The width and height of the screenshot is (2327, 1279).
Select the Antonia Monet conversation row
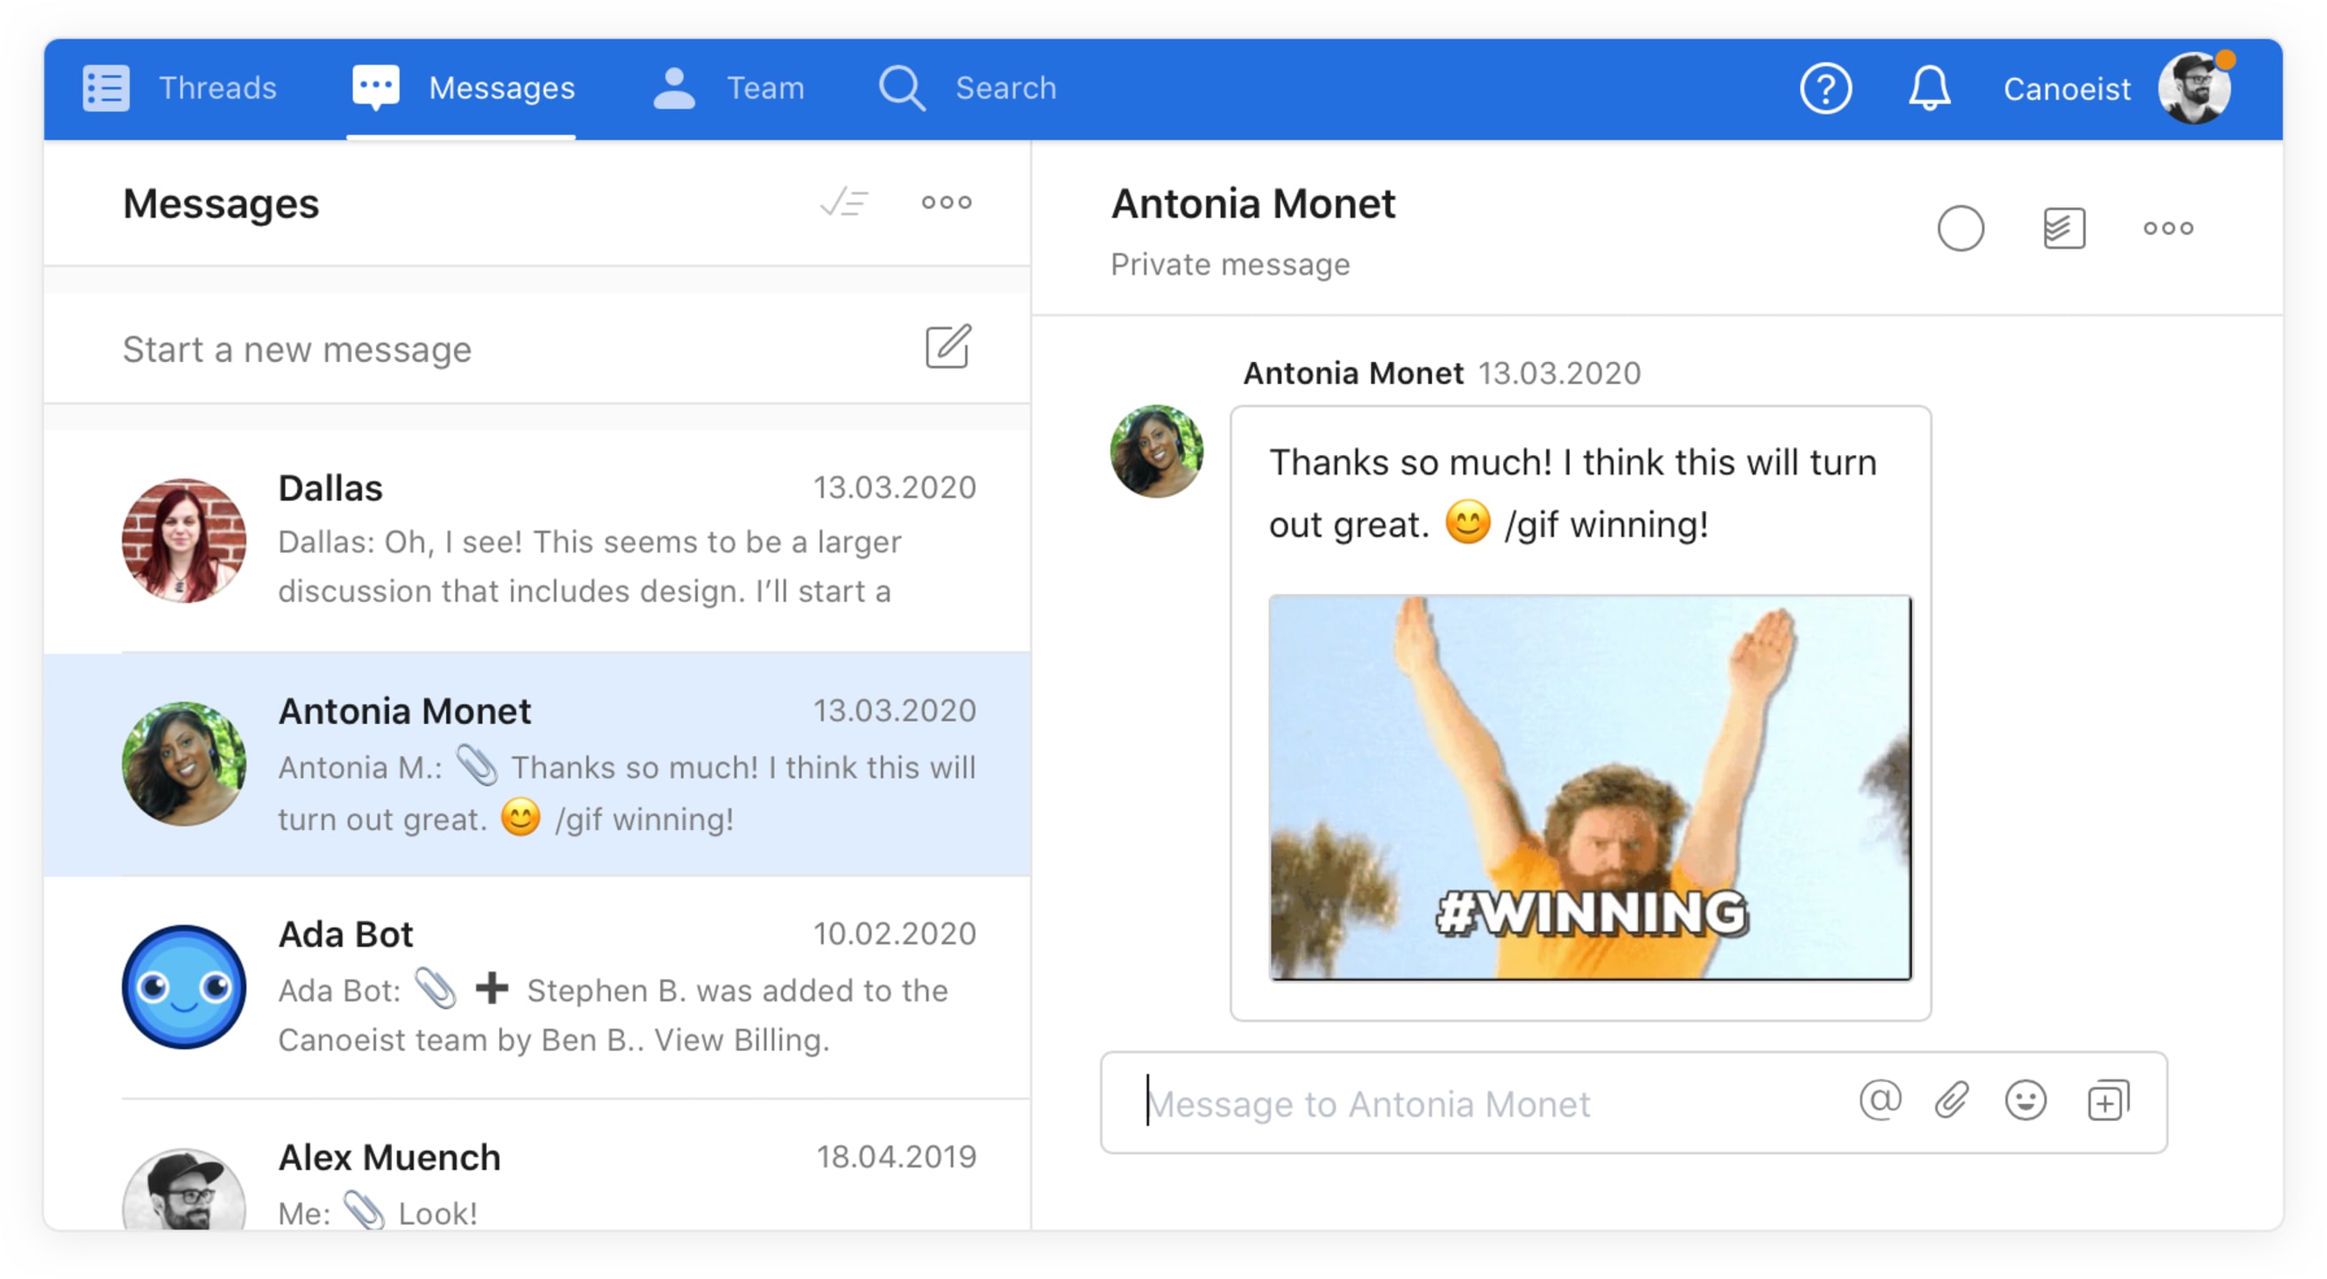[537, 765]
